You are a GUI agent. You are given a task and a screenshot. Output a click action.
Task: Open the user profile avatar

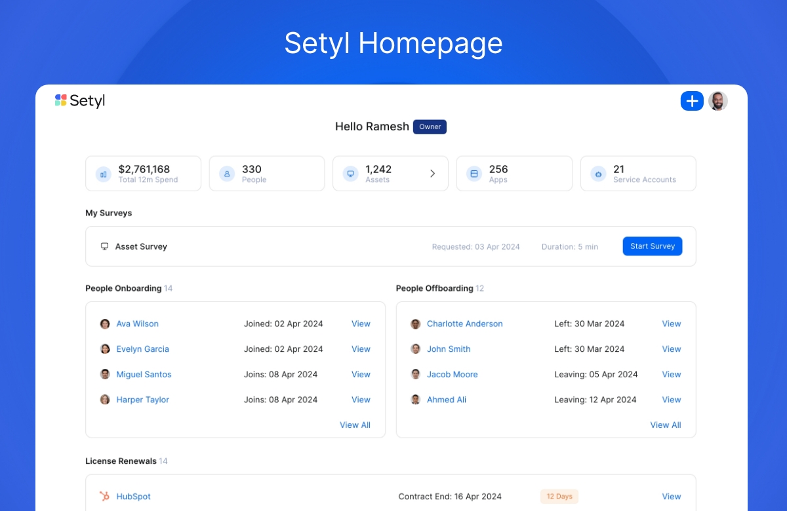(x=718, y=101)
